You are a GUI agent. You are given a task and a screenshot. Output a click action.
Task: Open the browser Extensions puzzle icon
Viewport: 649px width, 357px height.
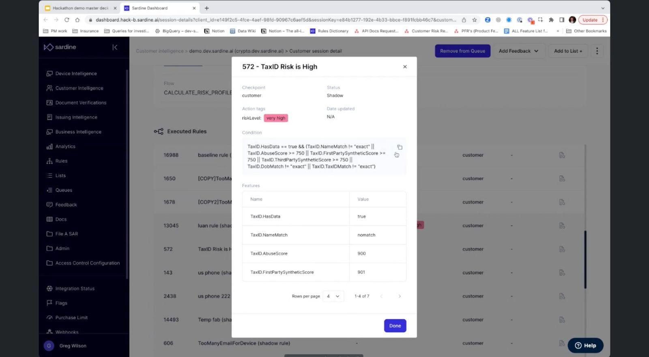(551, 20)
